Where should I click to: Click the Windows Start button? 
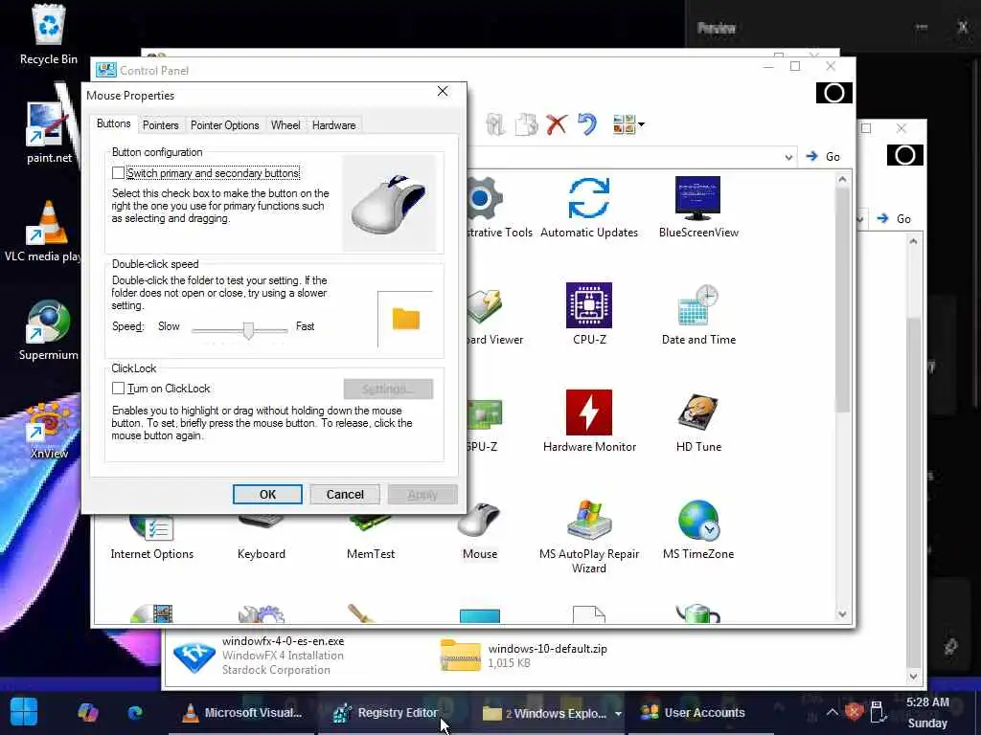tap(24, 712)
